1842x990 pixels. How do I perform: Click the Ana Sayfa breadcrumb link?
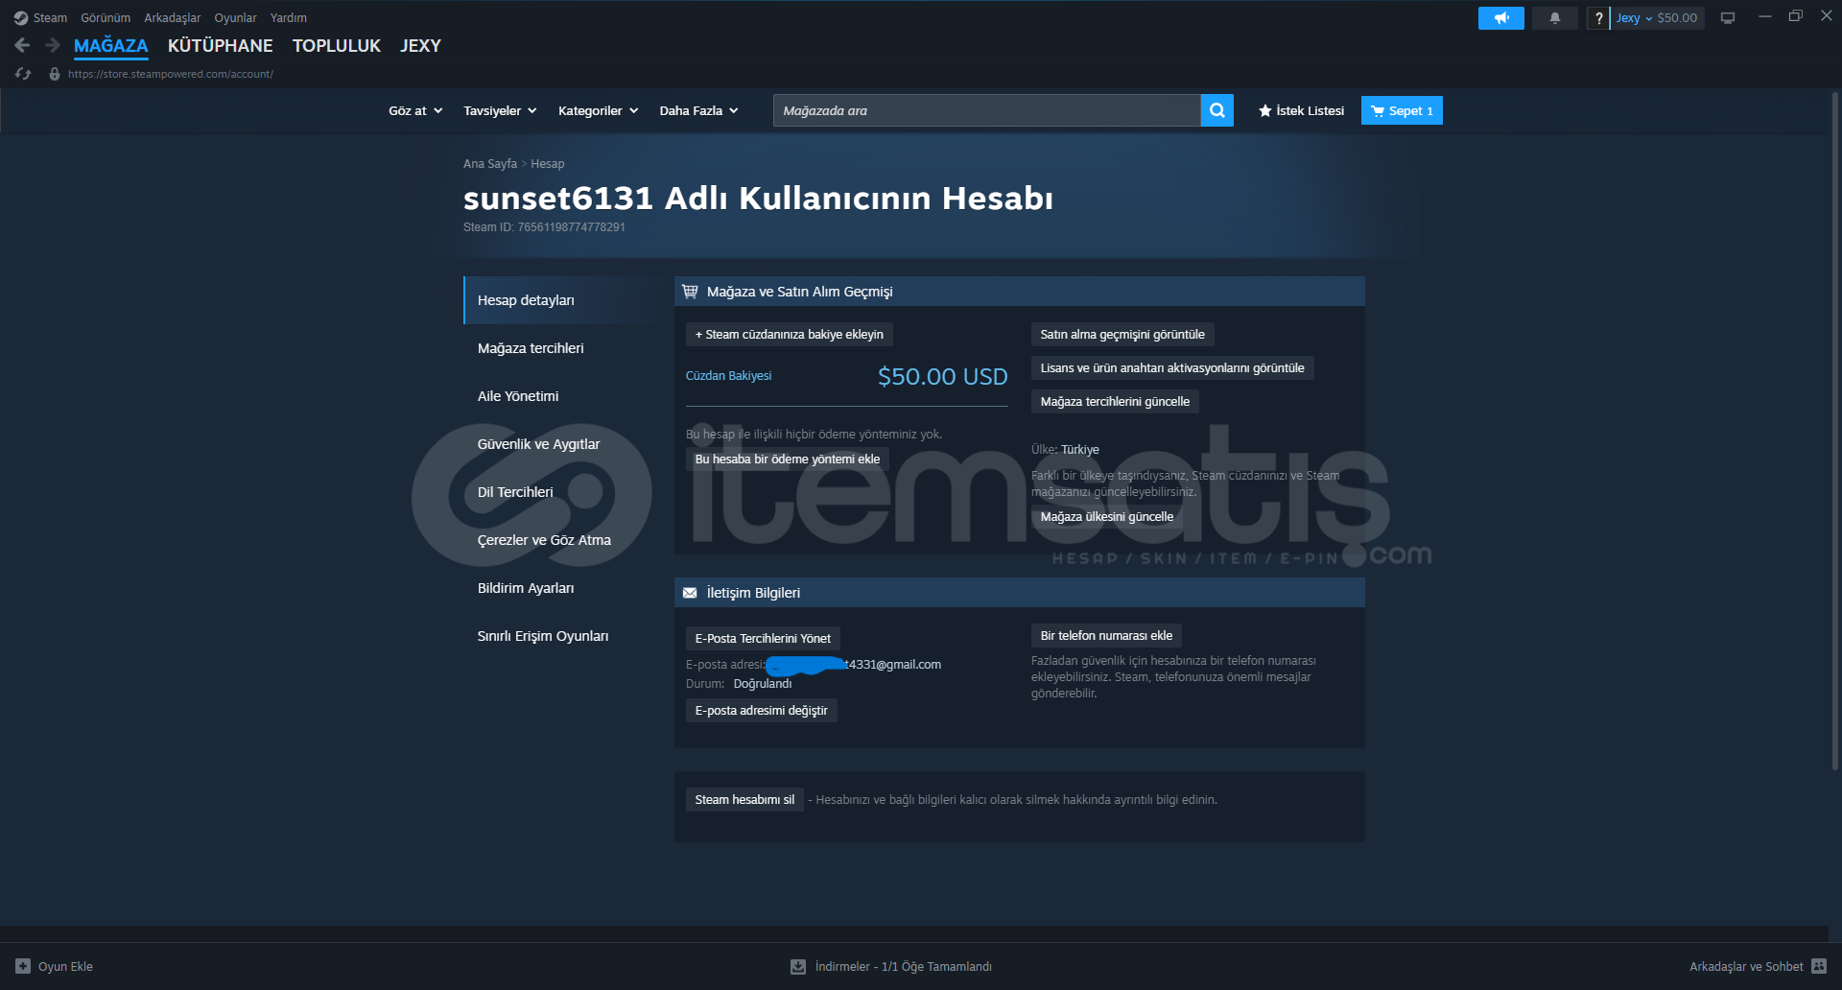490,164
